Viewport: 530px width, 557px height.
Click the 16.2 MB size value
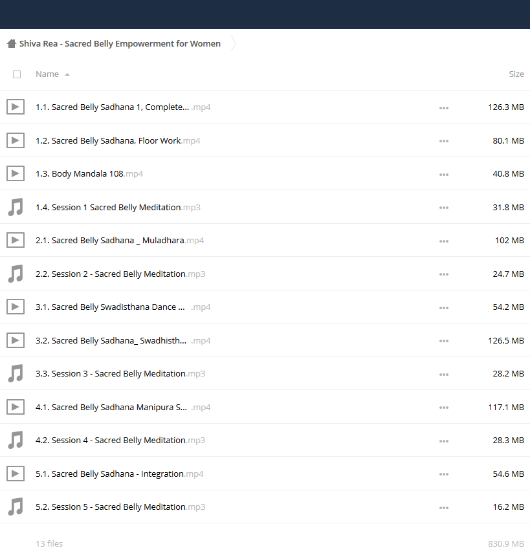[509, 507]
